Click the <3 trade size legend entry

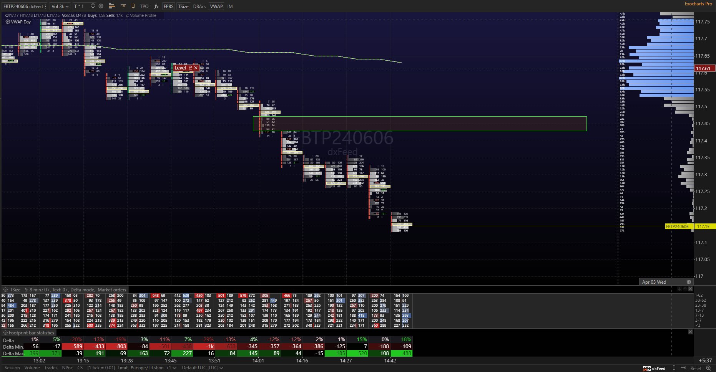click(698, 325)
